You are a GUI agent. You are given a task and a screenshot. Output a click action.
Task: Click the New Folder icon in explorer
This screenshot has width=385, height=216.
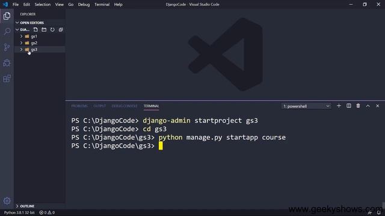click(x=44, y=29)
